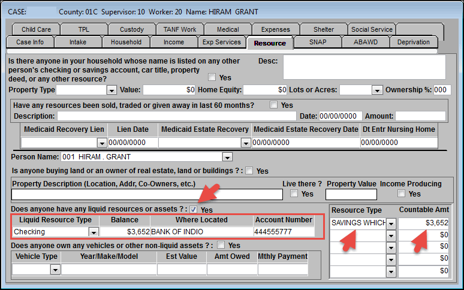Switch to the Intake tab

tap(78, 42)
